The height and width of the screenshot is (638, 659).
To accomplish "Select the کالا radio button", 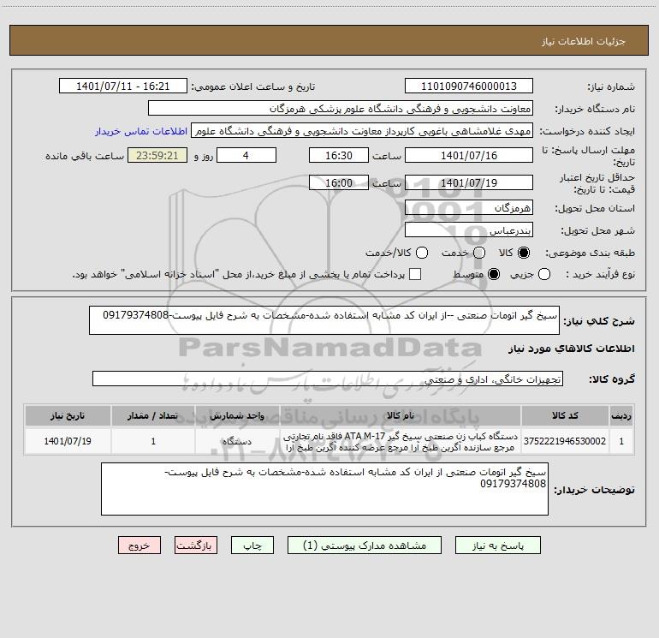I will coord(524,253).
